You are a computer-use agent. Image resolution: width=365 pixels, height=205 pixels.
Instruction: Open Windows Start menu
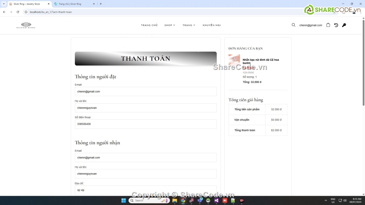(124, 200)
